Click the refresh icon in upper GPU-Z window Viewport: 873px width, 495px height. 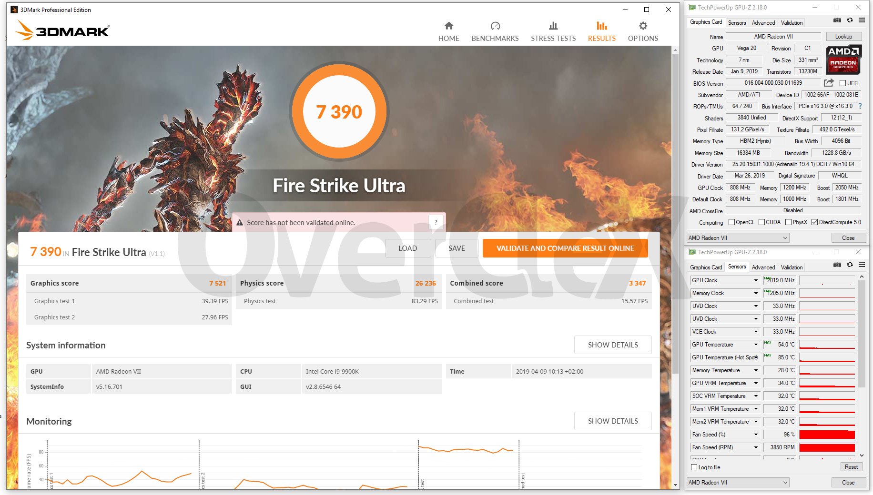(850, 20)
